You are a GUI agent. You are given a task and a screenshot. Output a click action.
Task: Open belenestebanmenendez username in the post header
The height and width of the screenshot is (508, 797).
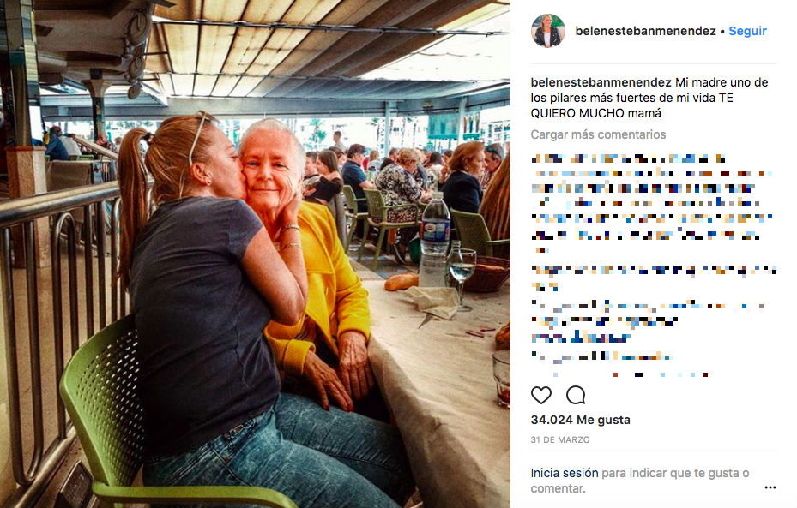[x=645, y=31]
